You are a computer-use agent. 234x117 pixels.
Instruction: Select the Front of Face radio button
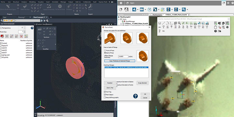tap(105, 50)
